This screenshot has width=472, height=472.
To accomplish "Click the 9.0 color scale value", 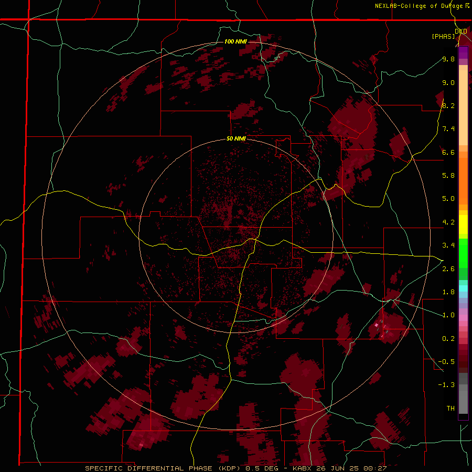I will point(448,82).
